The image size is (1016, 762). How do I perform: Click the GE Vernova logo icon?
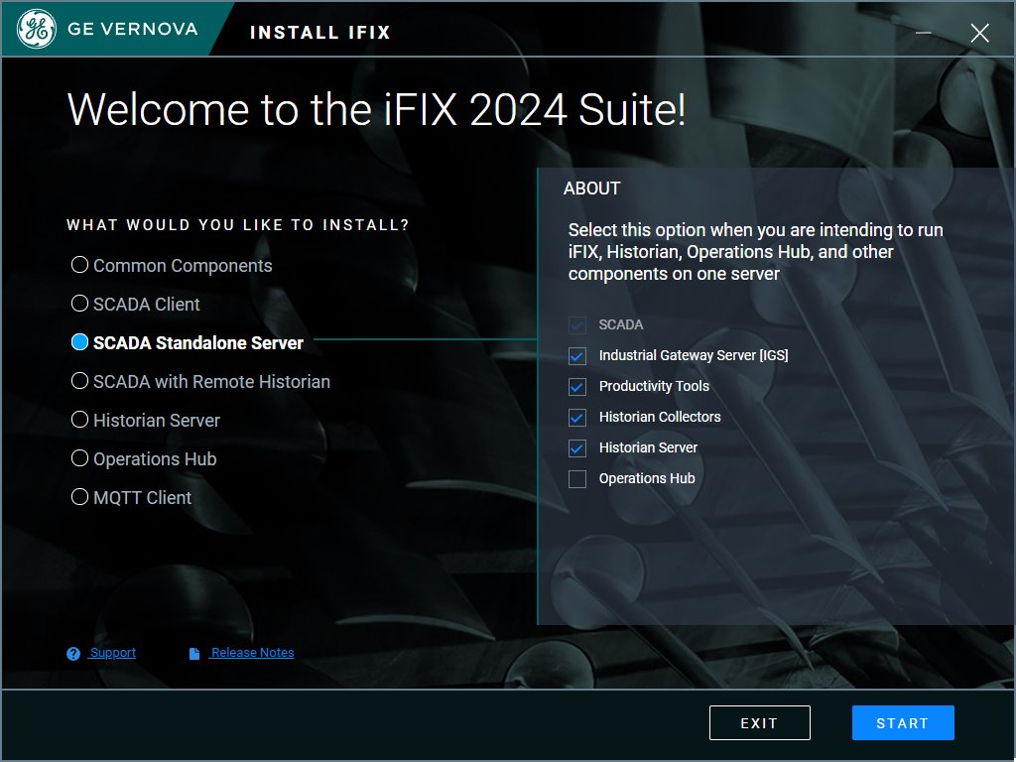click(x=37, y=29)
